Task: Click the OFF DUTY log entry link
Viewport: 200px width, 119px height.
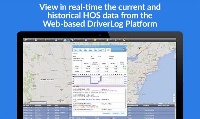Action: coord(89,110)
